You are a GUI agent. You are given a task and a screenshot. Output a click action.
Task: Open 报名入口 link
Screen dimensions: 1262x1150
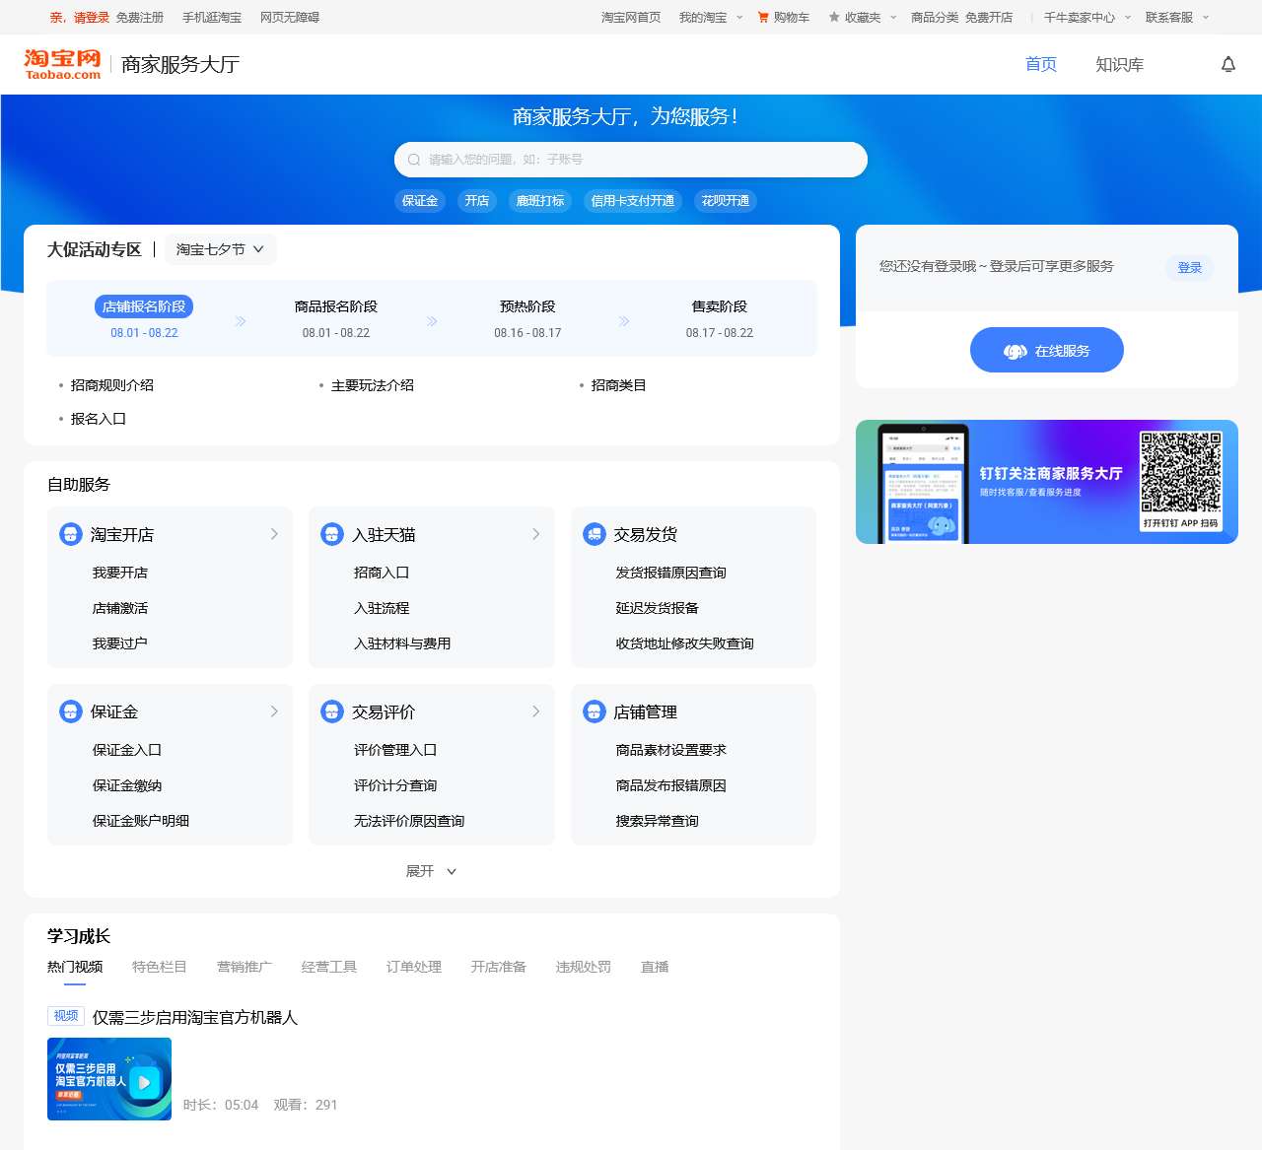pyautogui.click(x=99, y=419)
